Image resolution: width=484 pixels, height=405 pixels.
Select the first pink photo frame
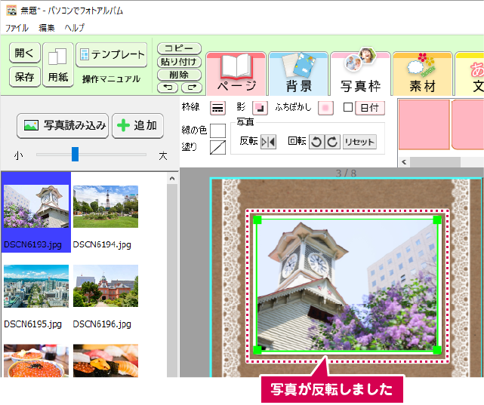coord(424,124)
